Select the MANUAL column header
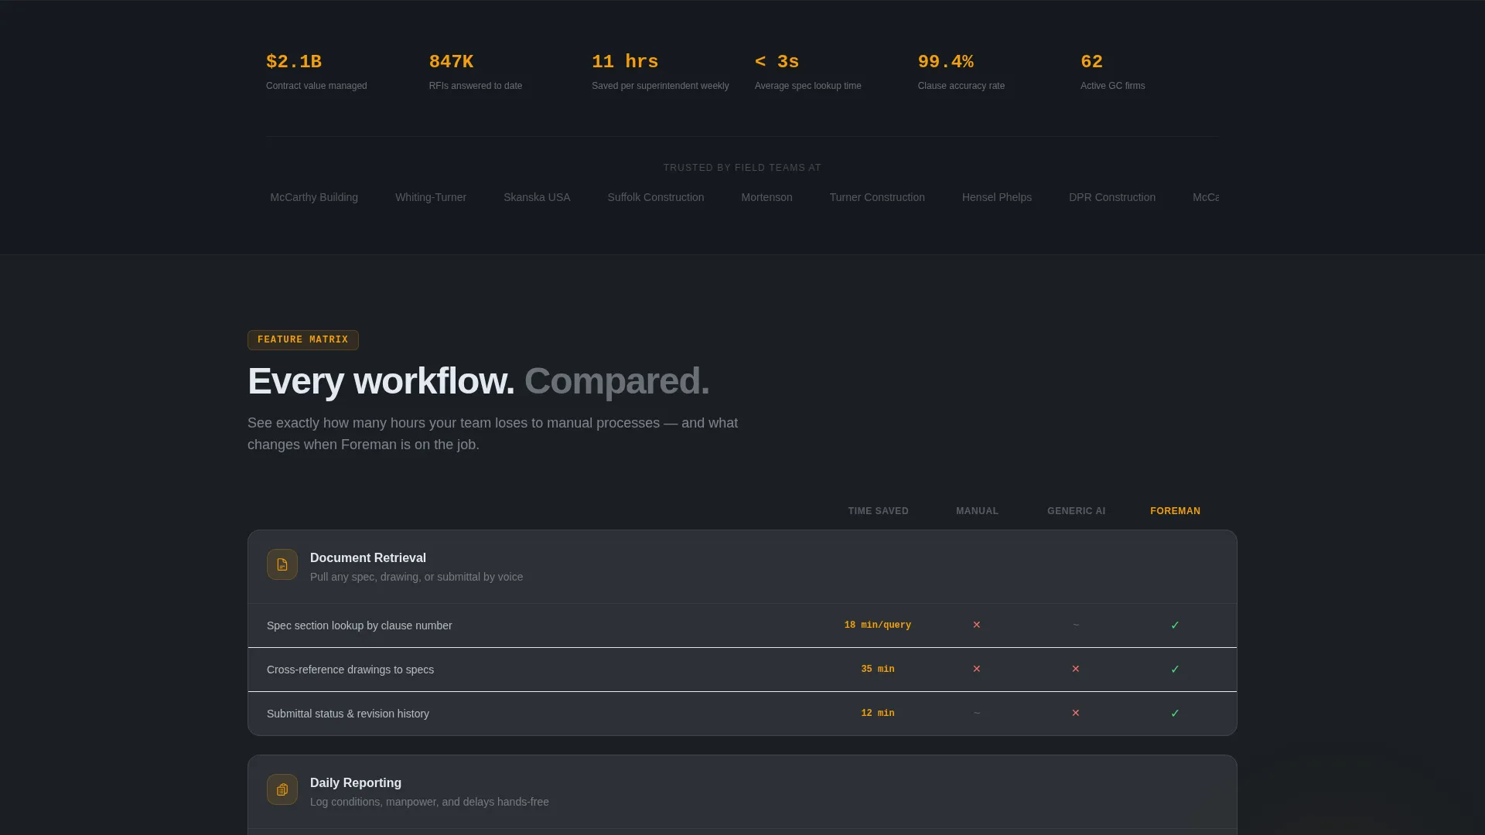1485x835 pixels. pyautogui.click(x=977, y=511)
